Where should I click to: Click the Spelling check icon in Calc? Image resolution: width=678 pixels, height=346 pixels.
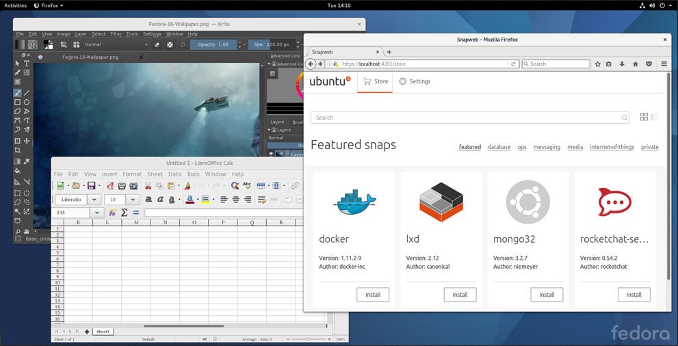(x=247, y=185)
